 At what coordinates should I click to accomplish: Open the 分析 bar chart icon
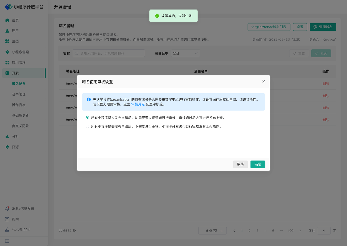(x=7, y=137)
